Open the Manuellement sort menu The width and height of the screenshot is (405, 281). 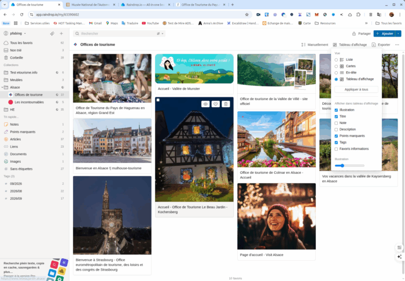coord(315,45)
